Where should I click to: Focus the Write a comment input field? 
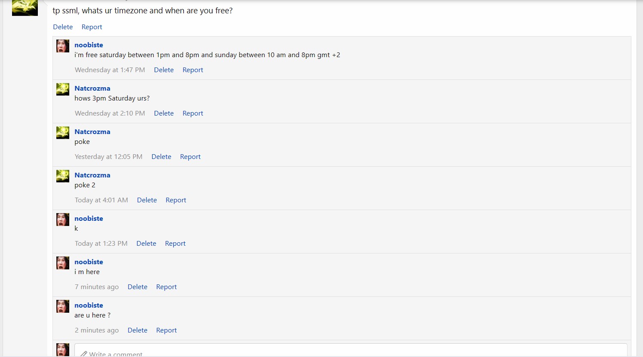click(x=351, y=351)
